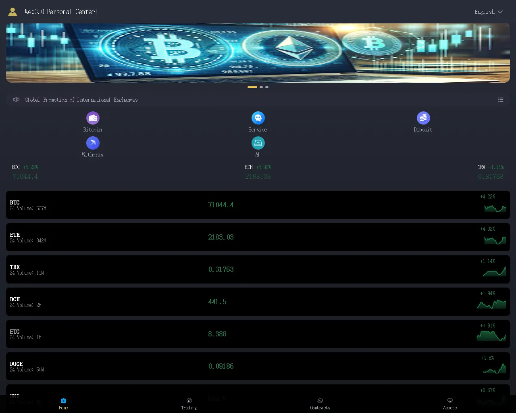The width and height of the screenshot is (516, 413).
Task: Select the first banner carousel indicator
Action: pos(252,87)
